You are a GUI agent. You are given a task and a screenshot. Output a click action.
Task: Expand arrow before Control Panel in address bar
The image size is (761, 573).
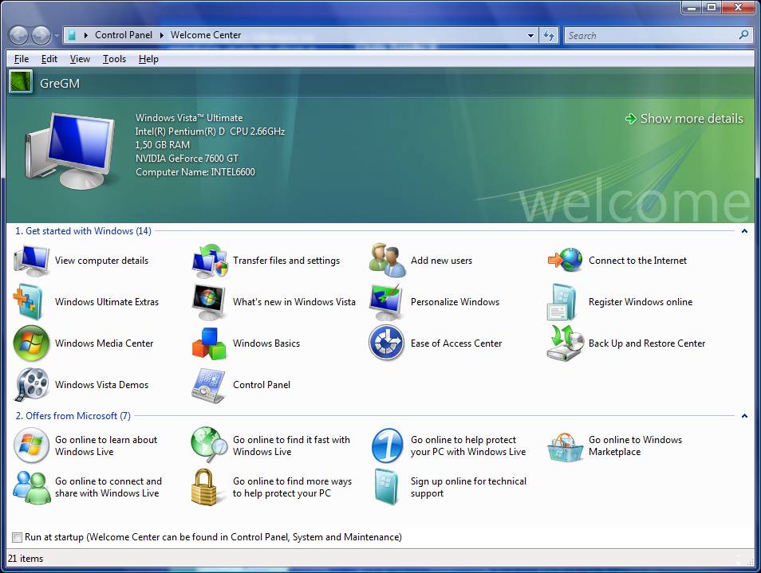86,35
